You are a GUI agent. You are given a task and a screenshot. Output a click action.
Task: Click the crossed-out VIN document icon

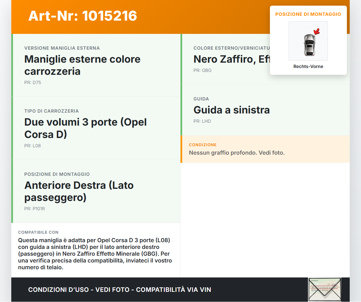(324, 289)
